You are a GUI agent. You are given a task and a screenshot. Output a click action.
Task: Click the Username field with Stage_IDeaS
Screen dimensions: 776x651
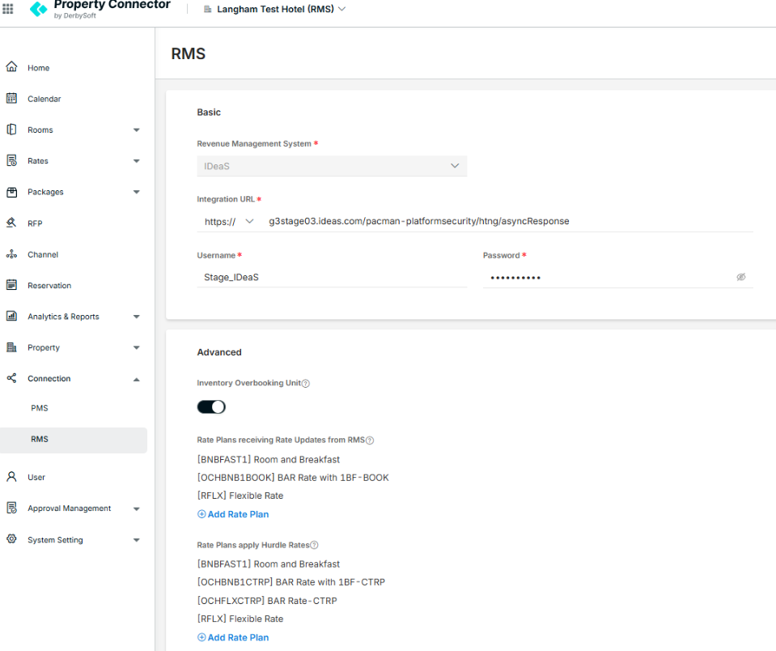click(332, 277)
